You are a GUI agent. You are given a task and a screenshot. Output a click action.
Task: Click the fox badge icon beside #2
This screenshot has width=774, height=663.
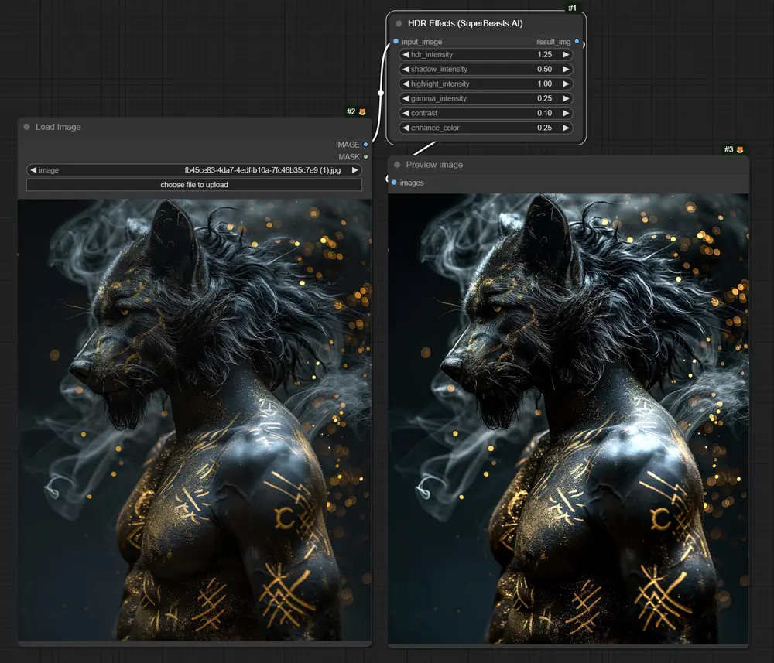pos(362,112)
